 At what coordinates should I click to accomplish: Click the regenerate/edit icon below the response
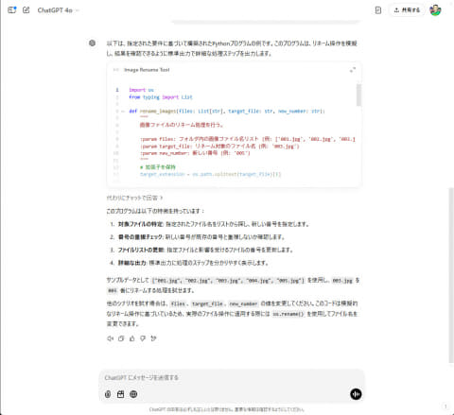(x=153, y=338)
